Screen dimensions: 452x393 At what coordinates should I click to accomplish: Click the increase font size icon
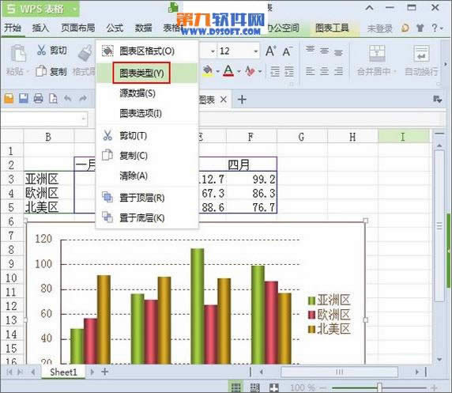pos(271,51)
